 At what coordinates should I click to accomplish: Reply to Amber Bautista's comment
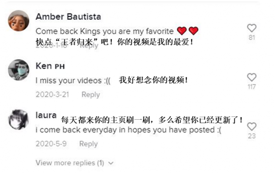coord(89,46)
